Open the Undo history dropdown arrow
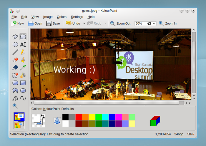Viewport: 206px width, 146px height. (x=84, y=24)
